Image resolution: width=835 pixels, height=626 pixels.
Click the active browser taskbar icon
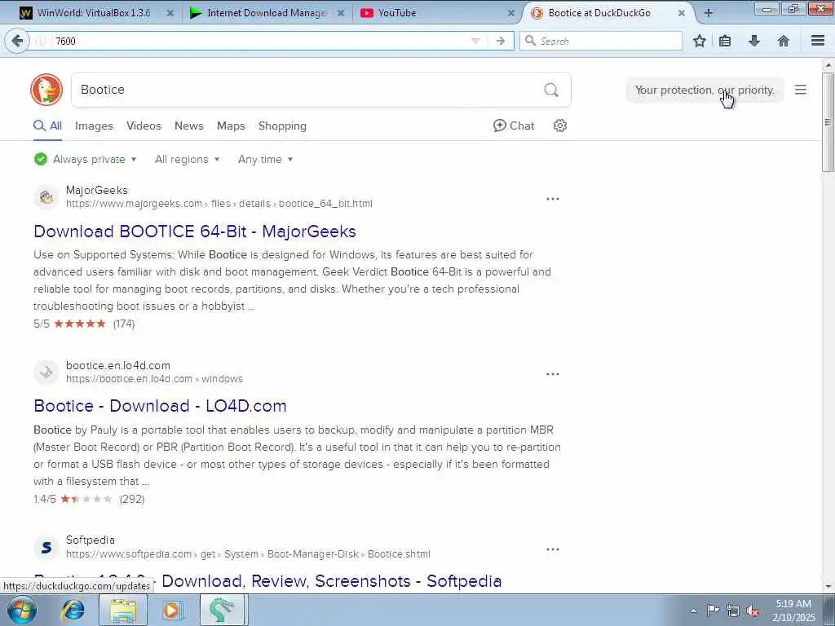click(222, 610)
